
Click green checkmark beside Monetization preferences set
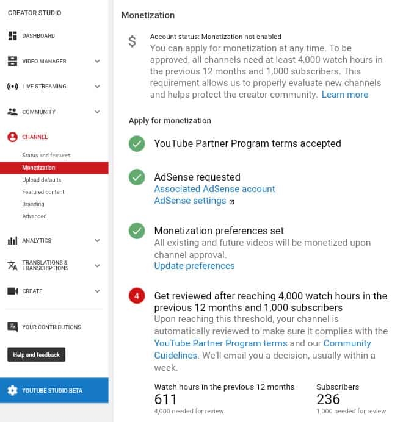tap(137, 231)
